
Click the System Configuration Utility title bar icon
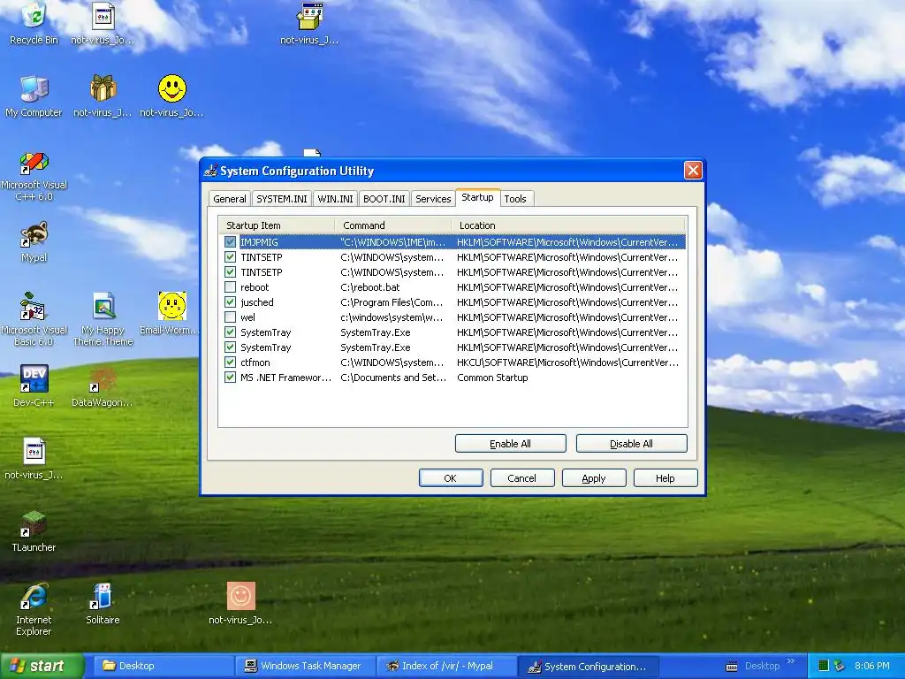click(210, 171)
